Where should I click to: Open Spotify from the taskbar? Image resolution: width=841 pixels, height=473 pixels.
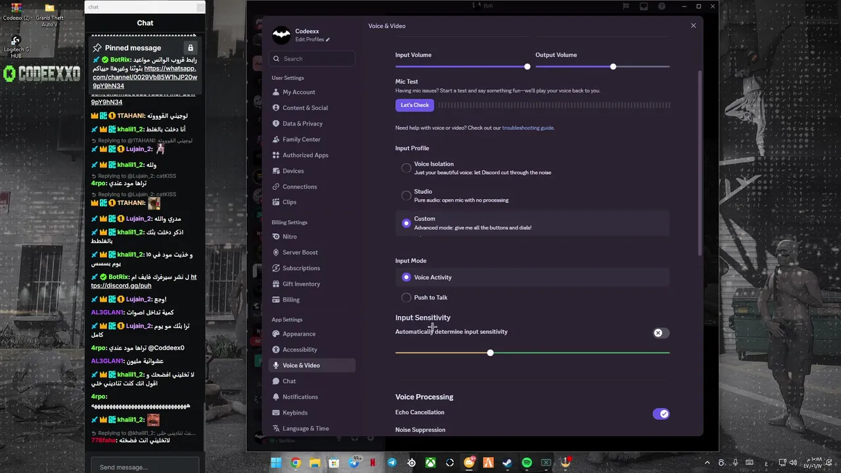pos(527,462)
